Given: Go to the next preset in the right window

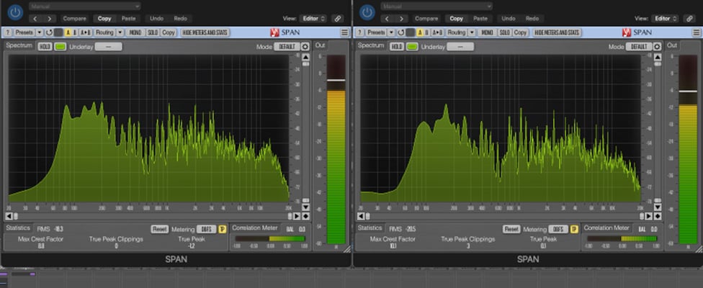Looking at the screenshot, I should pyautogui.click(x=401, y=19).
